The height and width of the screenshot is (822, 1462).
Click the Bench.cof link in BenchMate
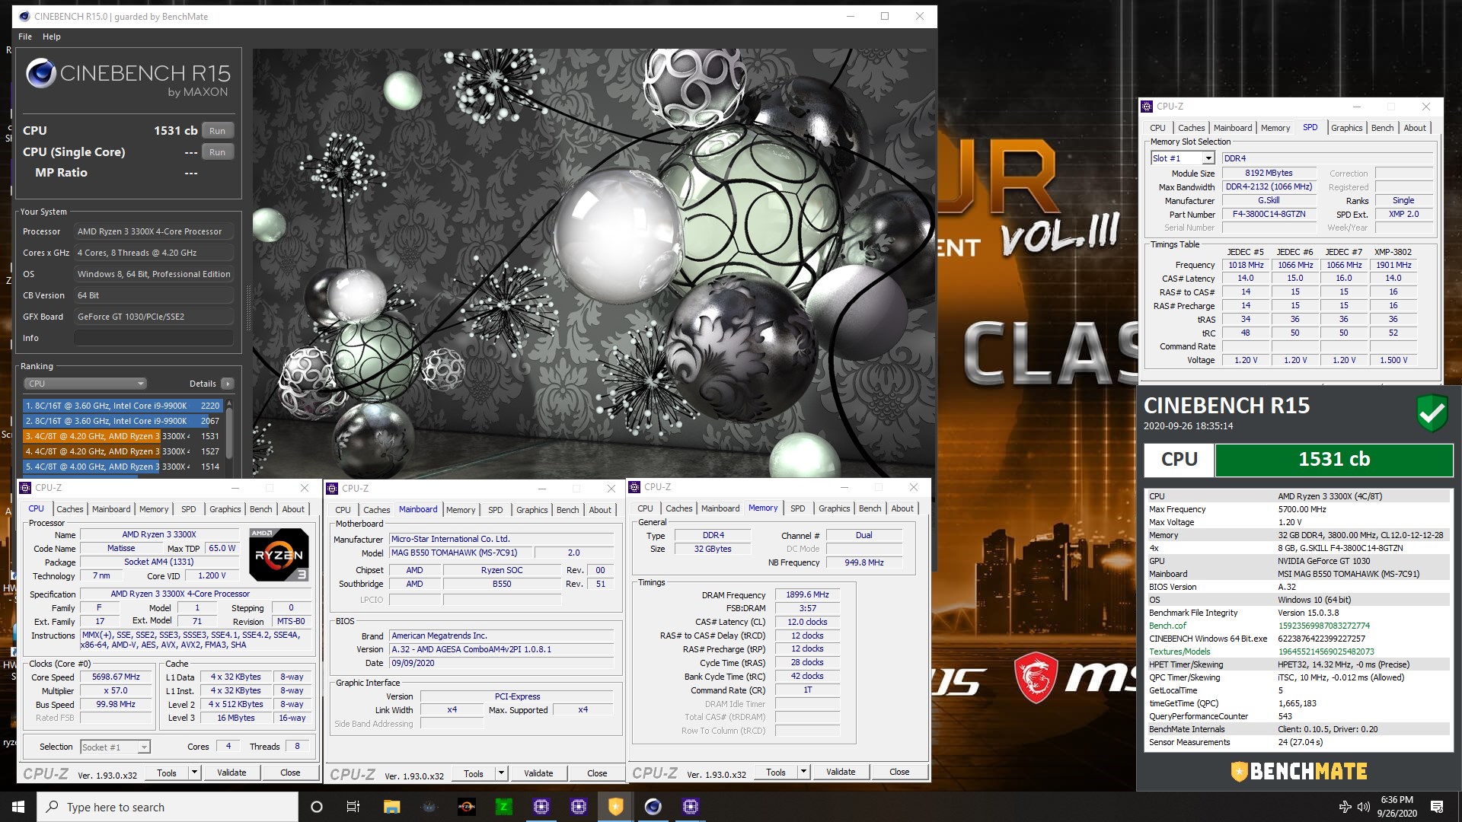tap(1167, 626)
